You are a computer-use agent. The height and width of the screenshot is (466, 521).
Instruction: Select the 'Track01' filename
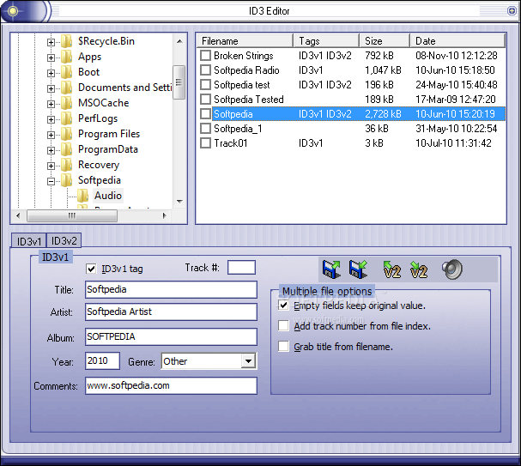coord(231,143)
